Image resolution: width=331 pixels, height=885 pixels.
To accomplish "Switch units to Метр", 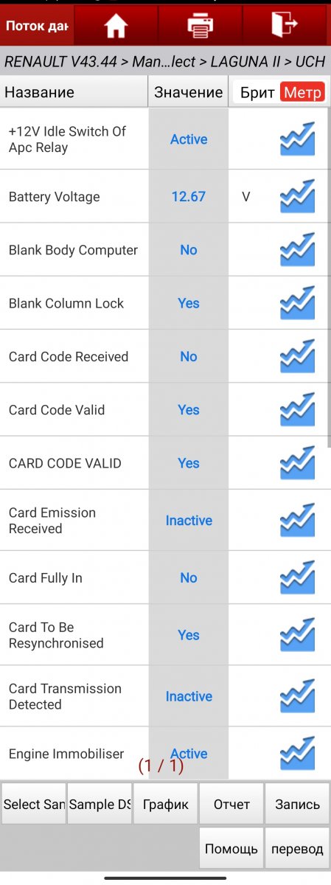I will pyautogui.click(x=302, y=93).
